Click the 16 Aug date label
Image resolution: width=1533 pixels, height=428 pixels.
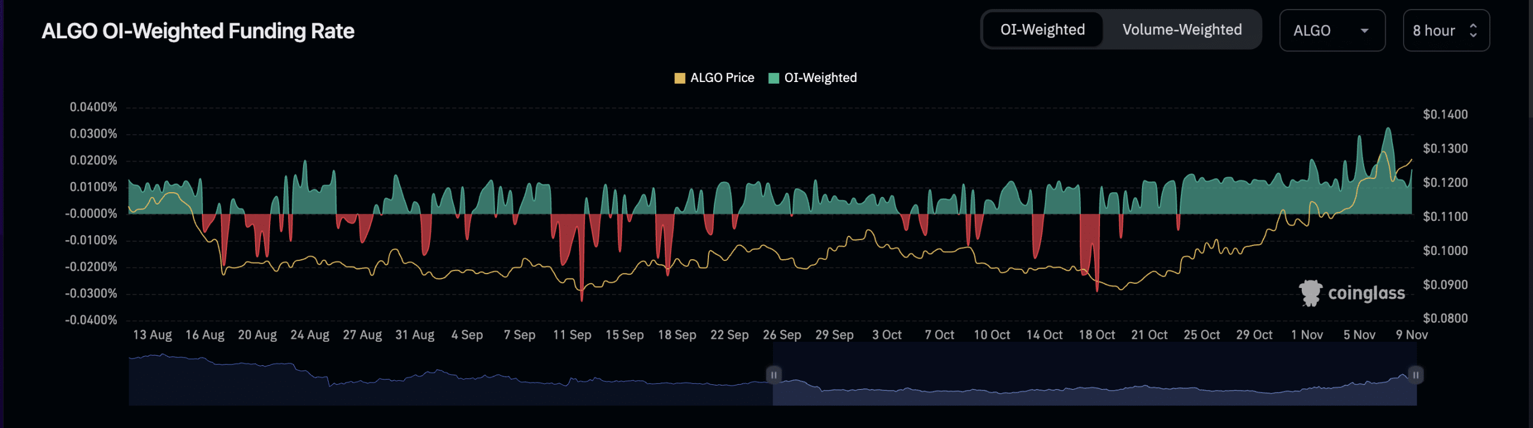click(205, 335)
